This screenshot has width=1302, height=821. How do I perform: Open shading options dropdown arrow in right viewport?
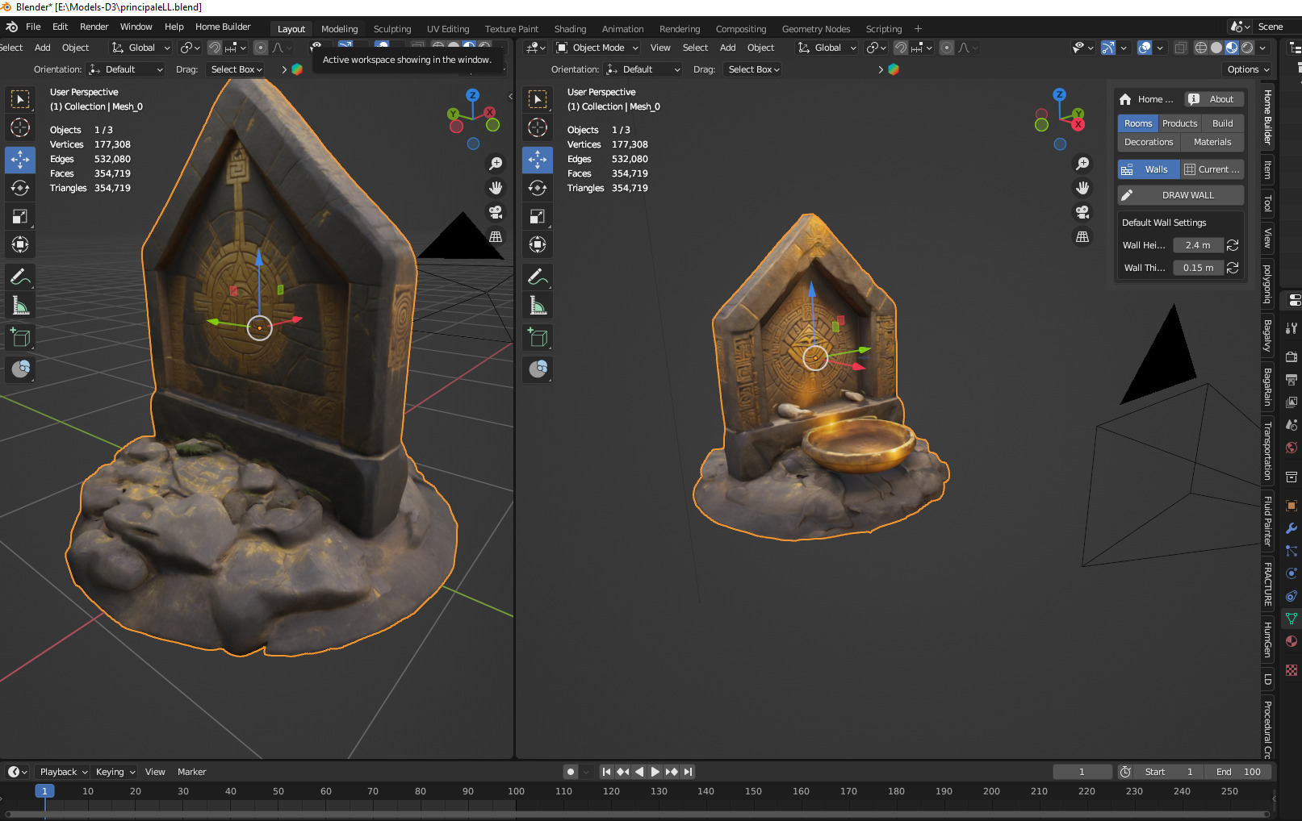point(1262,48)
